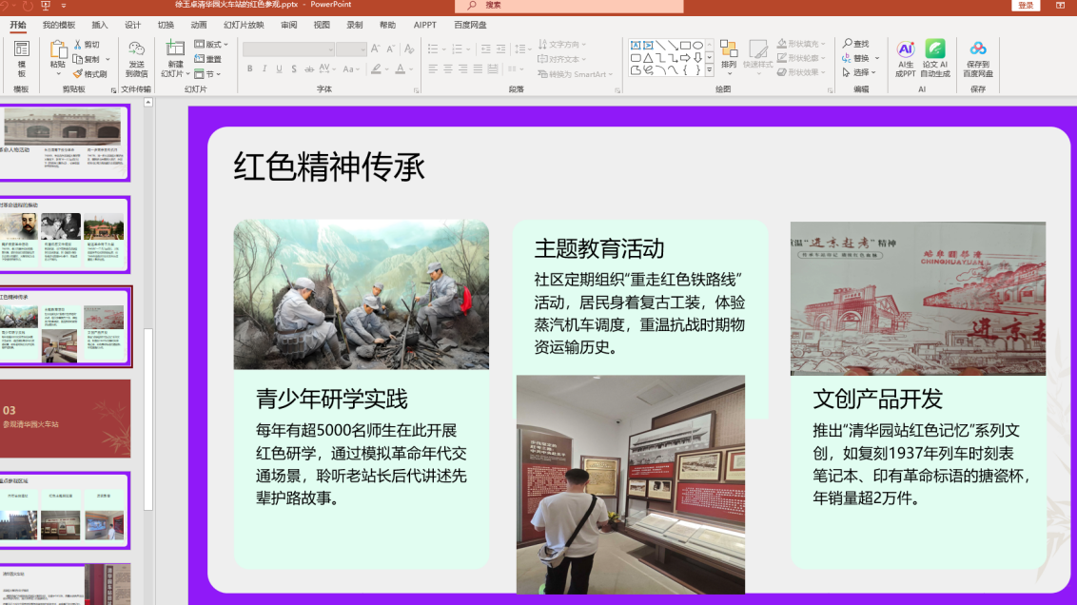
Task: Toggle bold formatting button
Action: click(250, 68)
